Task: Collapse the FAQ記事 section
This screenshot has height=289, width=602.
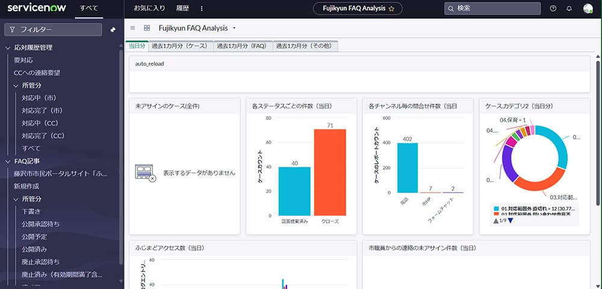Action: point(8,161)
